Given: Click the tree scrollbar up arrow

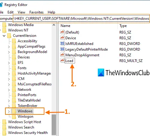Looking at the screenshot, I should click(54, 25).
